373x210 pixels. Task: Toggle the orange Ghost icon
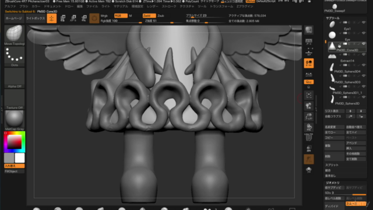[309, 159]
